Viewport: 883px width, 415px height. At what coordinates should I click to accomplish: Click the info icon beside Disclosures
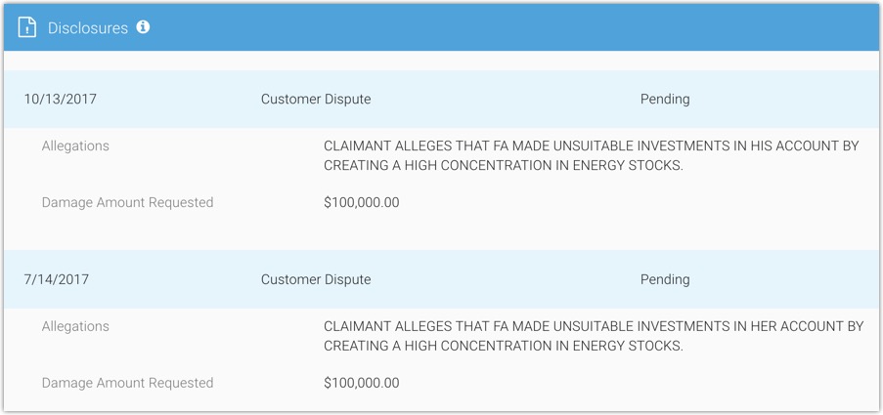pyautogui.click(x=143, y=27)
